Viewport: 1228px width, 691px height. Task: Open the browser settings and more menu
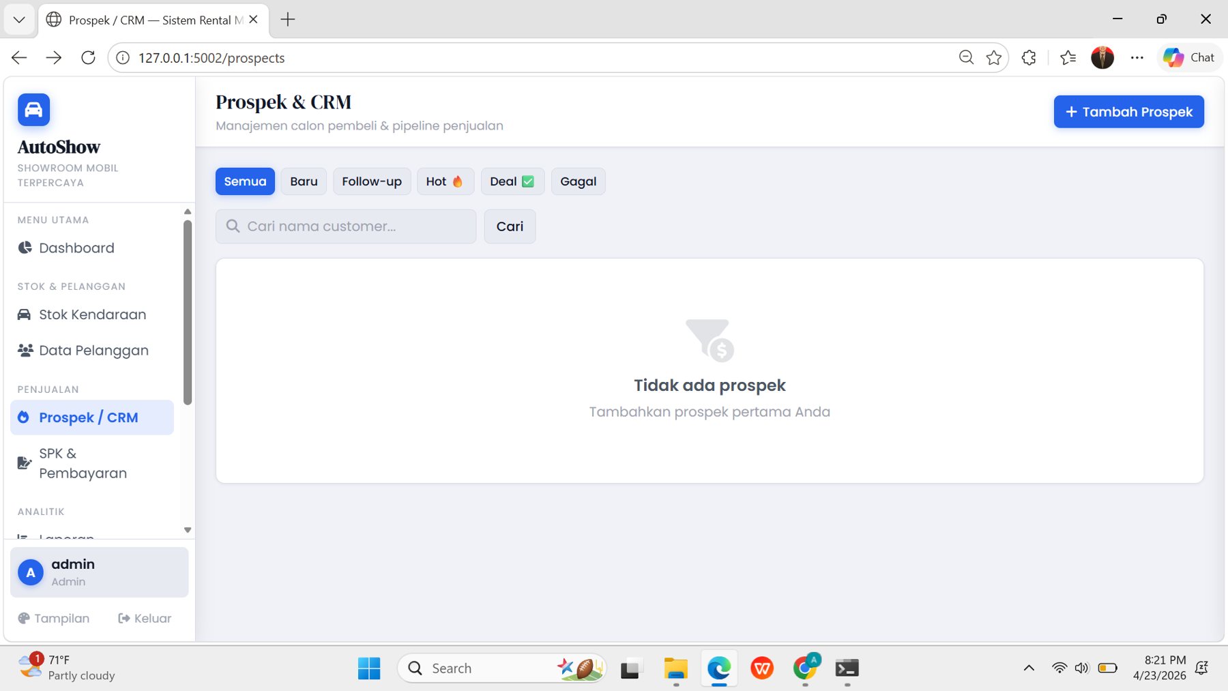tap(1137, 58)
